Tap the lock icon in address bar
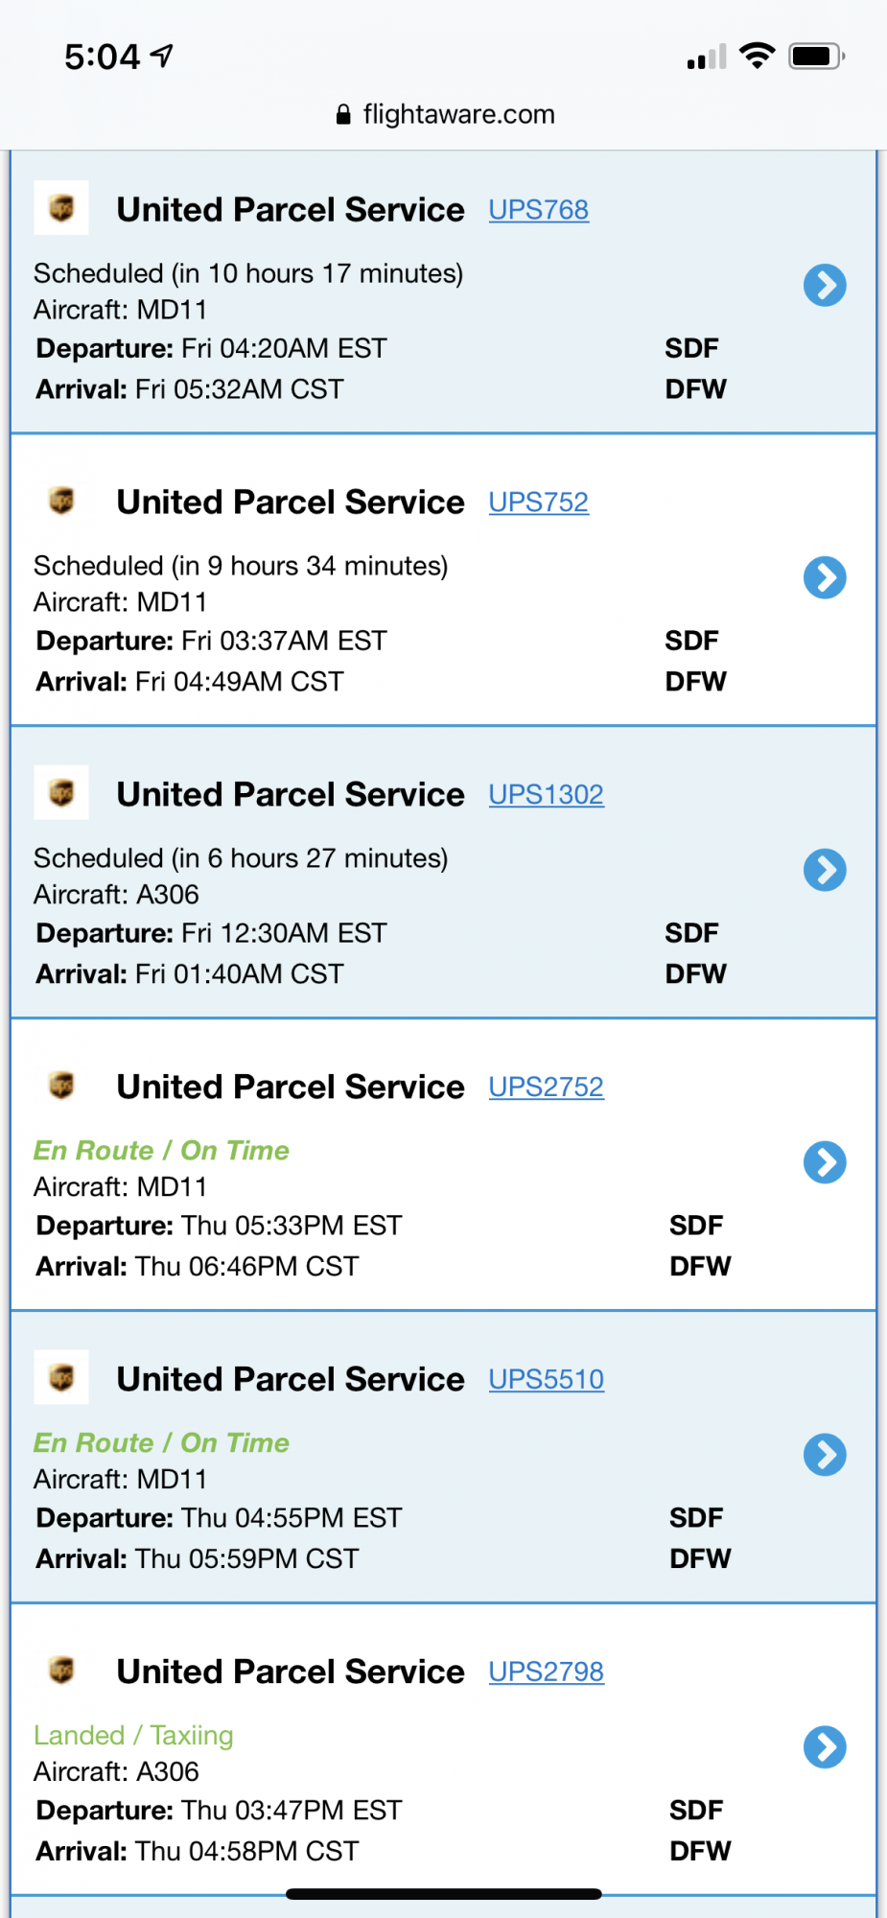887x1918 pixels. 343,115
